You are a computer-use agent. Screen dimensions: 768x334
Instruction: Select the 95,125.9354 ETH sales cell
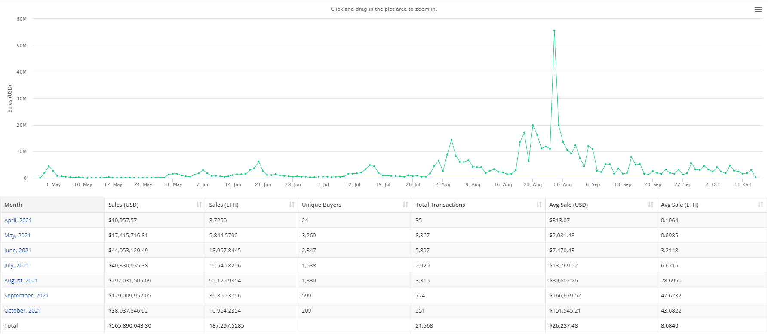pyautogui.click(x=252, y=280)
